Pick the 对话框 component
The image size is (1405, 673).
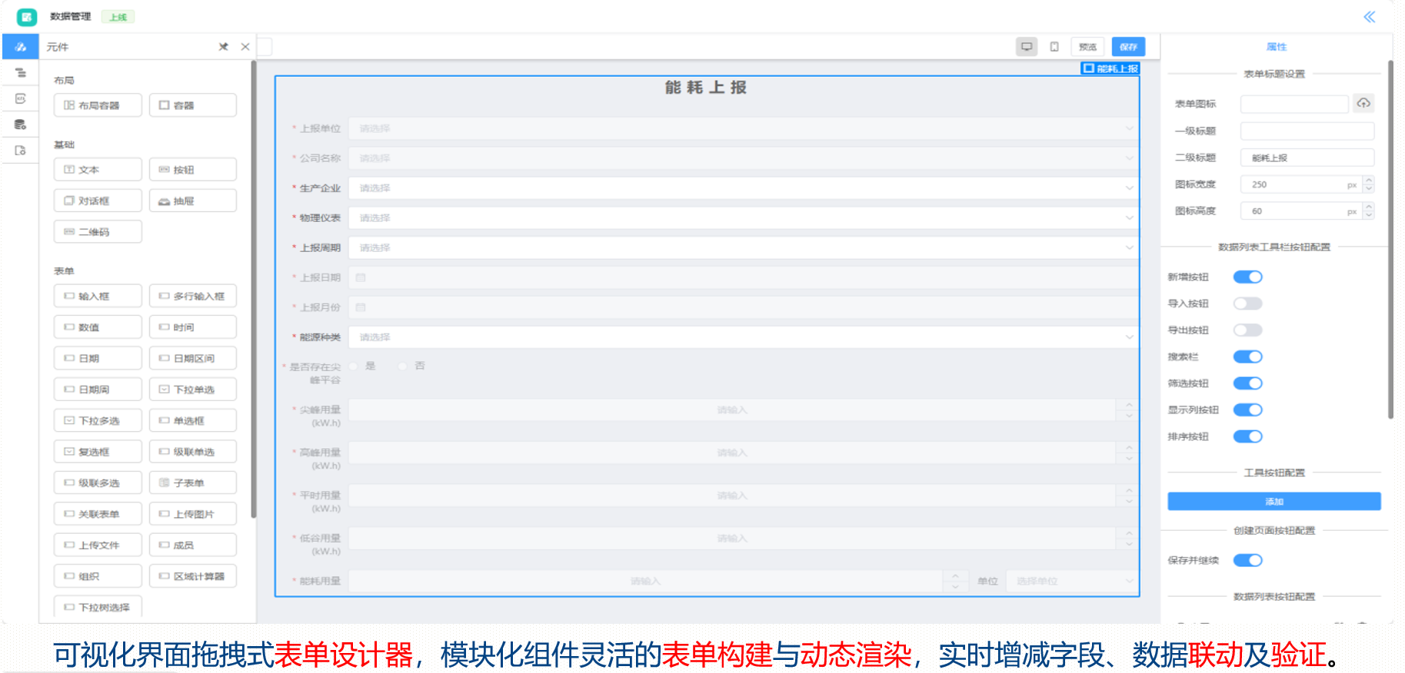(x=98, y=201)
